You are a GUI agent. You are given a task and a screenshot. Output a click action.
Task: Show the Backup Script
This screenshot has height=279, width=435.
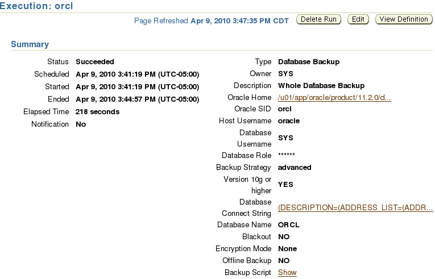tap(287, 273)
